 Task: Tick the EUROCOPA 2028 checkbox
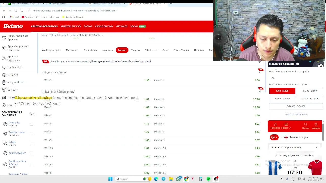coord(31,153)
